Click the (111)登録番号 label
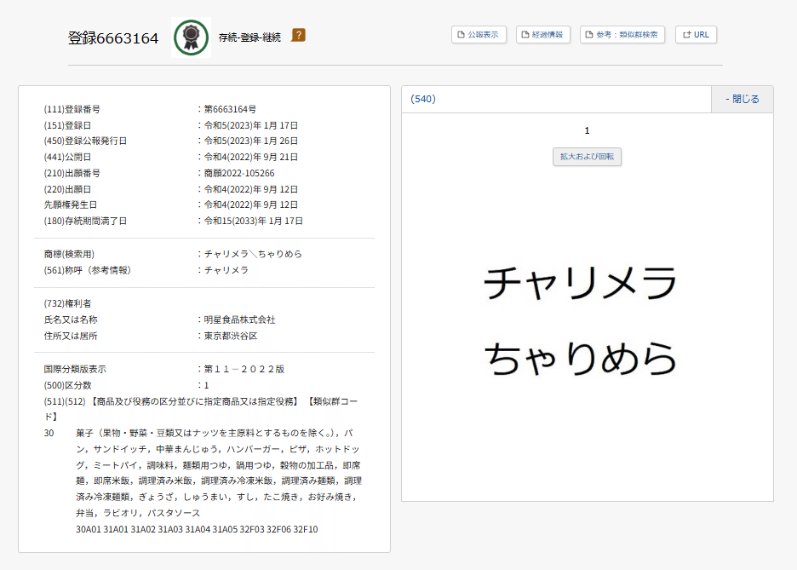This screenshot has width=797, height=570. pyautogui.click(x=72, y=109)
